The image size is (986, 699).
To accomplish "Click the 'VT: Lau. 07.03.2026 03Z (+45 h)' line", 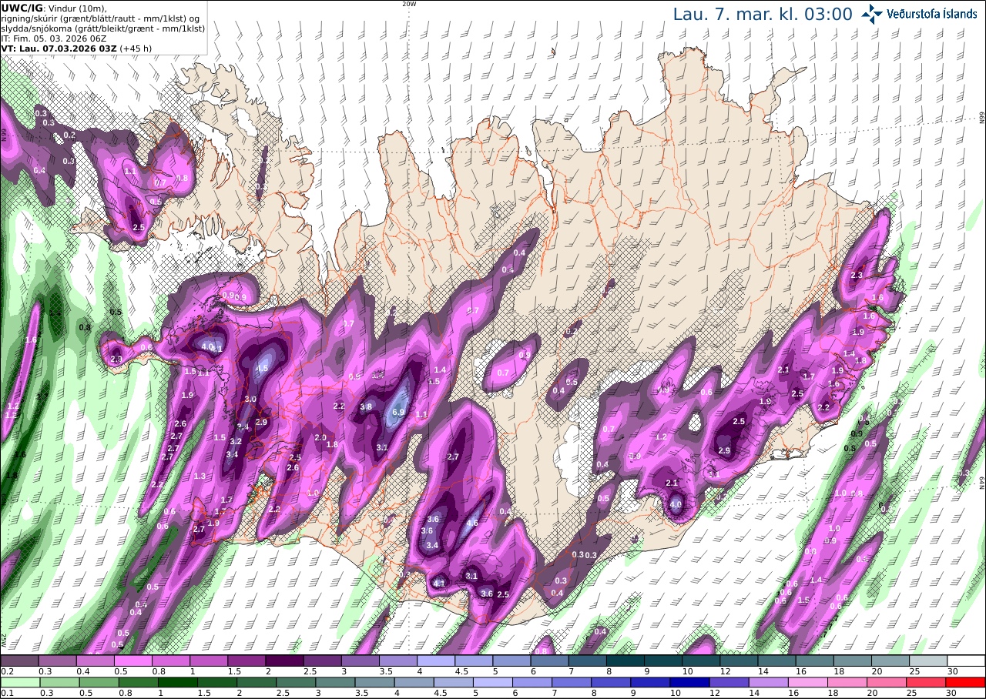I will (x=76, y=48).
